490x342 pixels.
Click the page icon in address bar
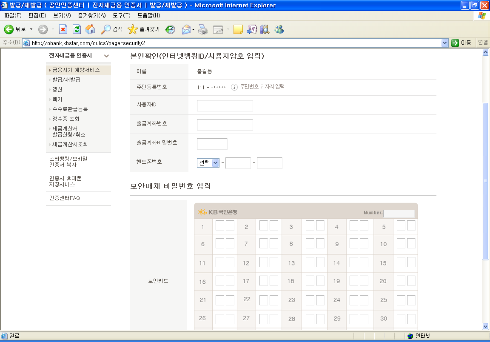pyautogui.click(x=27, y=43)
